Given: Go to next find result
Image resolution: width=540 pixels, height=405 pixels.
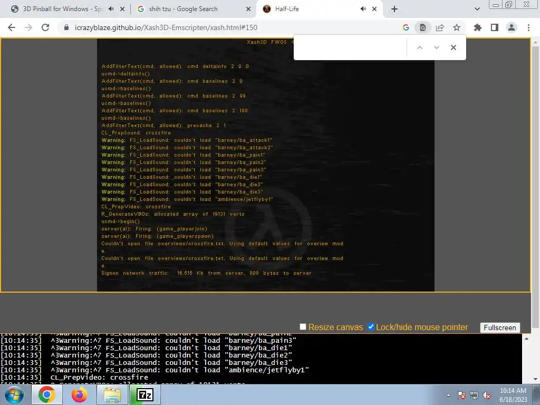Looking at the screenshot, I should click(x=436, y=47).
